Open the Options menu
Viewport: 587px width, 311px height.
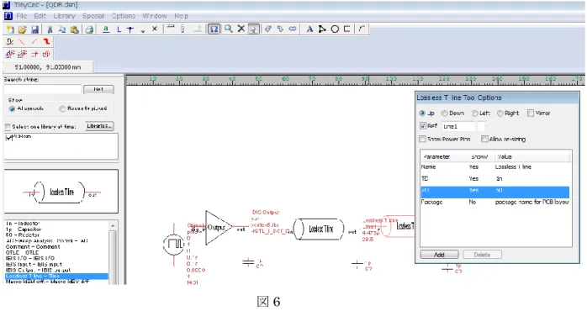click(x=124, y=16)
